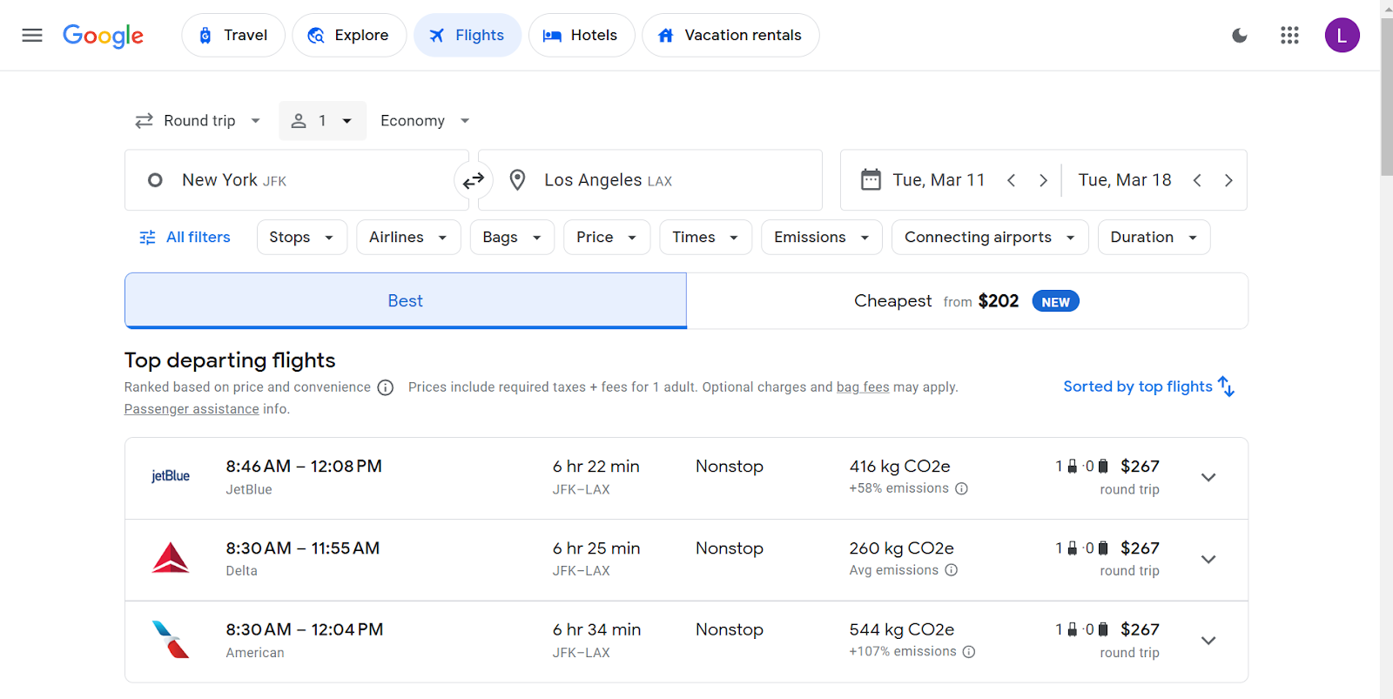Open the Round trip dropdown
Image resolution: width=1393 pixels, height=699 pixels.
pyautogui.click(x=199, y=121)
